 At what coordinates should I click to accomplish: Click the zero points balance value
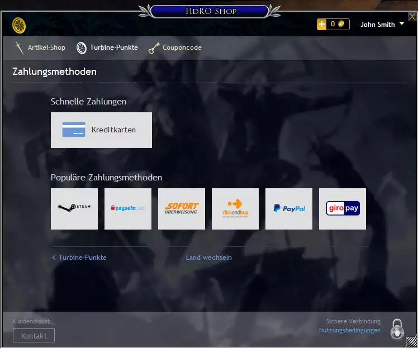pyautogui.click(x=332, y=24)
